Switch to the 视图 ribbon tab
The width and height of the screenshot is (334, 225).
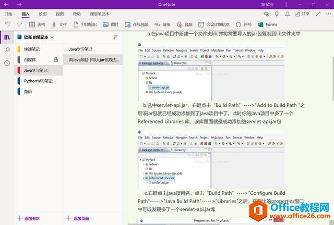pos(59,14)
